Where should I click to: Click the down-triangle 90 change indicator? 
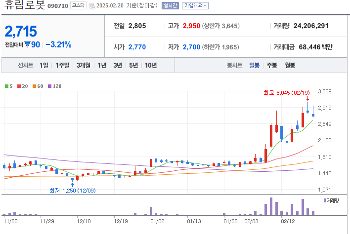coord(32,44)
